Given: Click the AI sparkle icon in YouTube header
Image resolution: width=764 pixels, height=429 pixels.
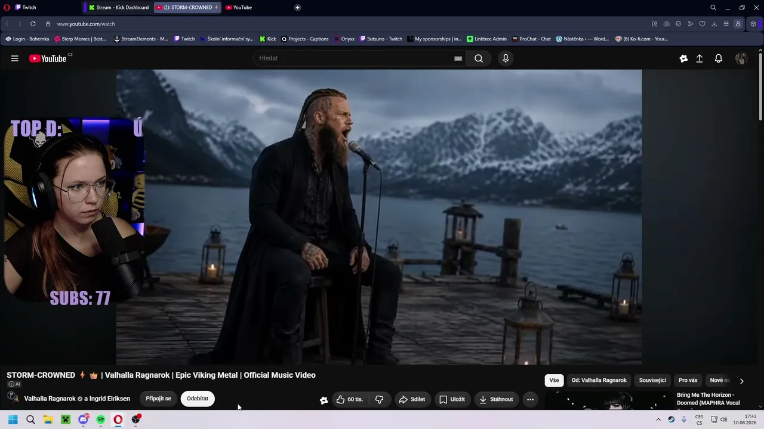Looking at the screenshot, I should click(x=683, y=58).
